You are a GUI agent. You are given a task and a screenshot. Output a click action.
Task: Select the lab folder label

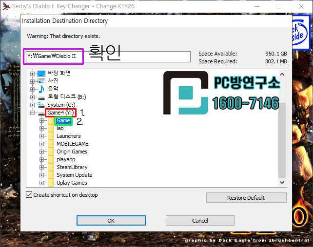point(60,128)
